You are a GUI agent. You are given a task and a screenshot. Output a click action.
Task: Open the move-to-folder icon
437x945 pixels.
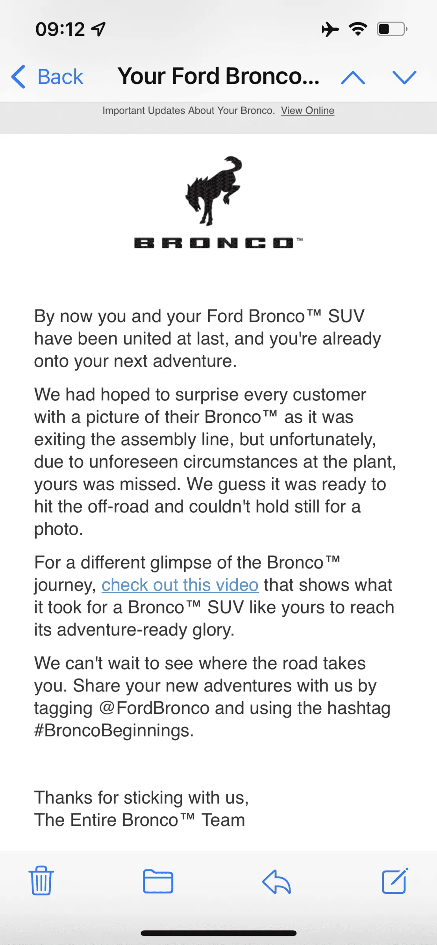click(158, 881)
